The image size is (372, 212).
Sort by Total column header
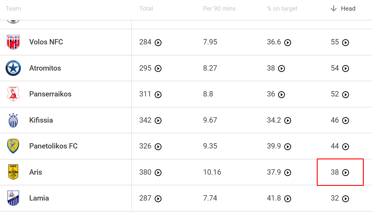click(x=146, y=9)
